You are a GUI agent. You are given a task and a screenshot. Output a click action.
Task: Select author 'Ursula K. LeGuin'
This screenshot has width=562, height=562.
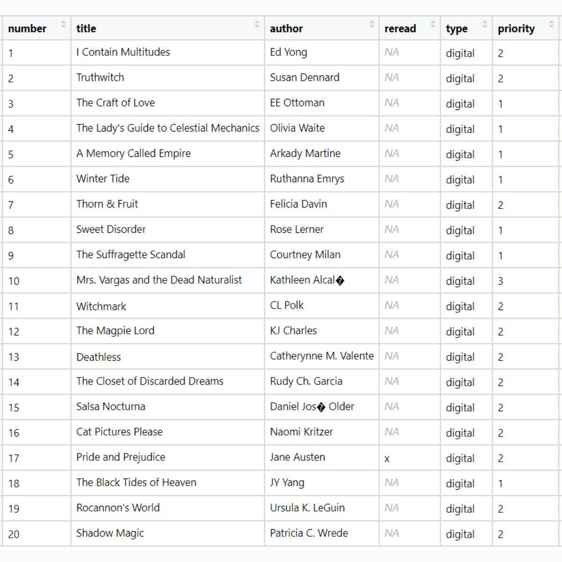tap(307, 508)
